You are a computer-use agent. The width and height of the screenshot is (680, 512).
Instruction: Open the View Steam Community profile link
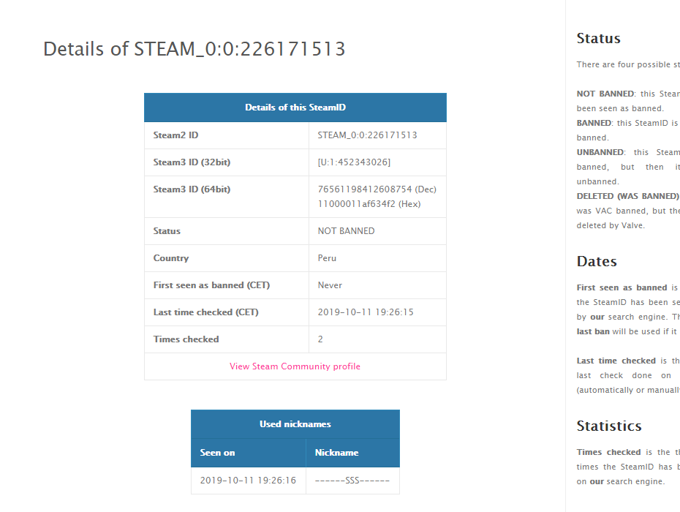[295, 366]
